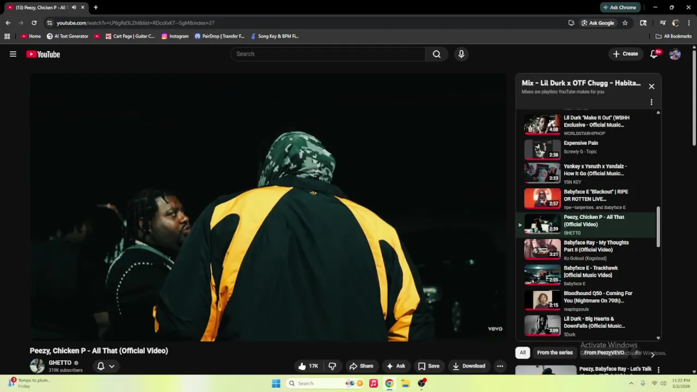Open the GHETTO channel avatar
Image resolution: width=697 pixels, height=392 pixels.
37,366
